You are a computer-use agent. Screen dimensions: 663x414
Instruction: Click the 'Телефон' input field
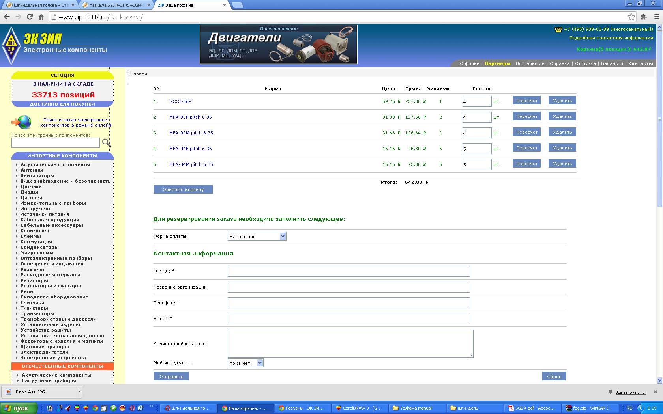pos(349,303)
